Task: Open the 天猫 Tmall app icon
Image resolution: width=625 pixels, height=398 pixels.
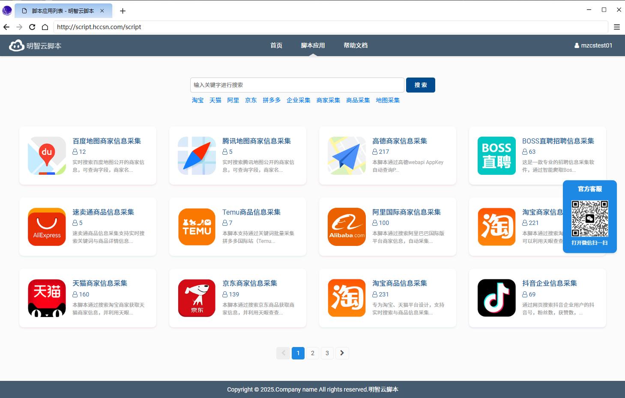Action: click(47, 298)
